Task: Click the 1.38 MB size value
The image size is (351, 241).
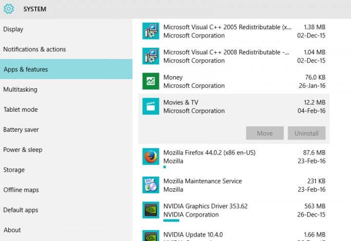Action: pyautogui.click(x=314, y=27)
